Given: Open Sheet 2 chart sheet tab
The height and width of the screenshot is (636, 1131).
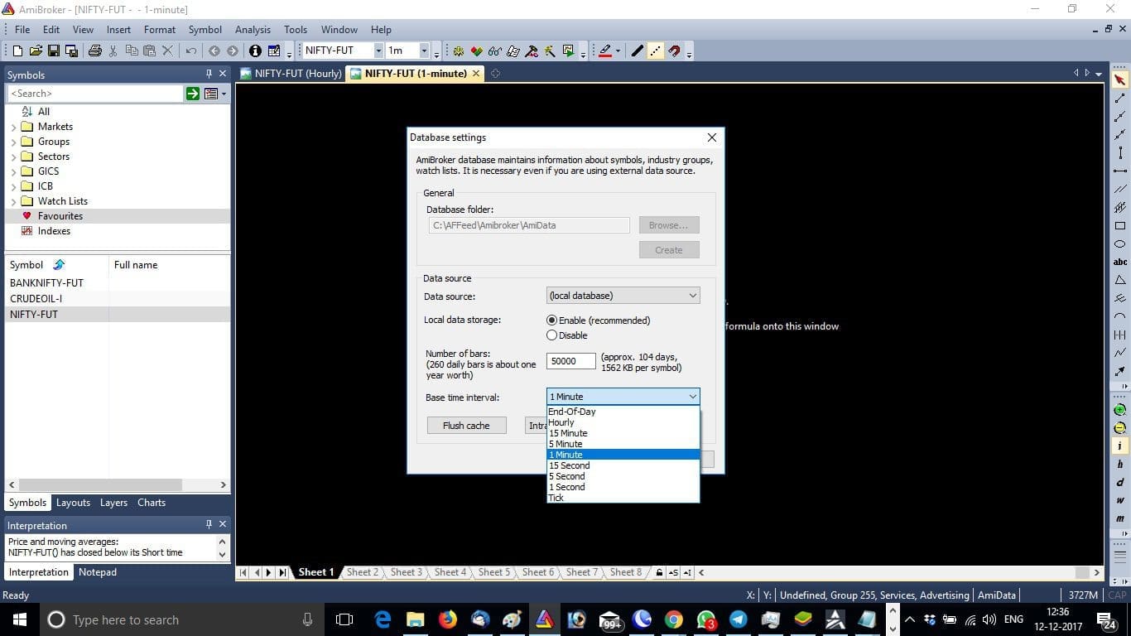Looking at the screenshot, I should point(363,572).
